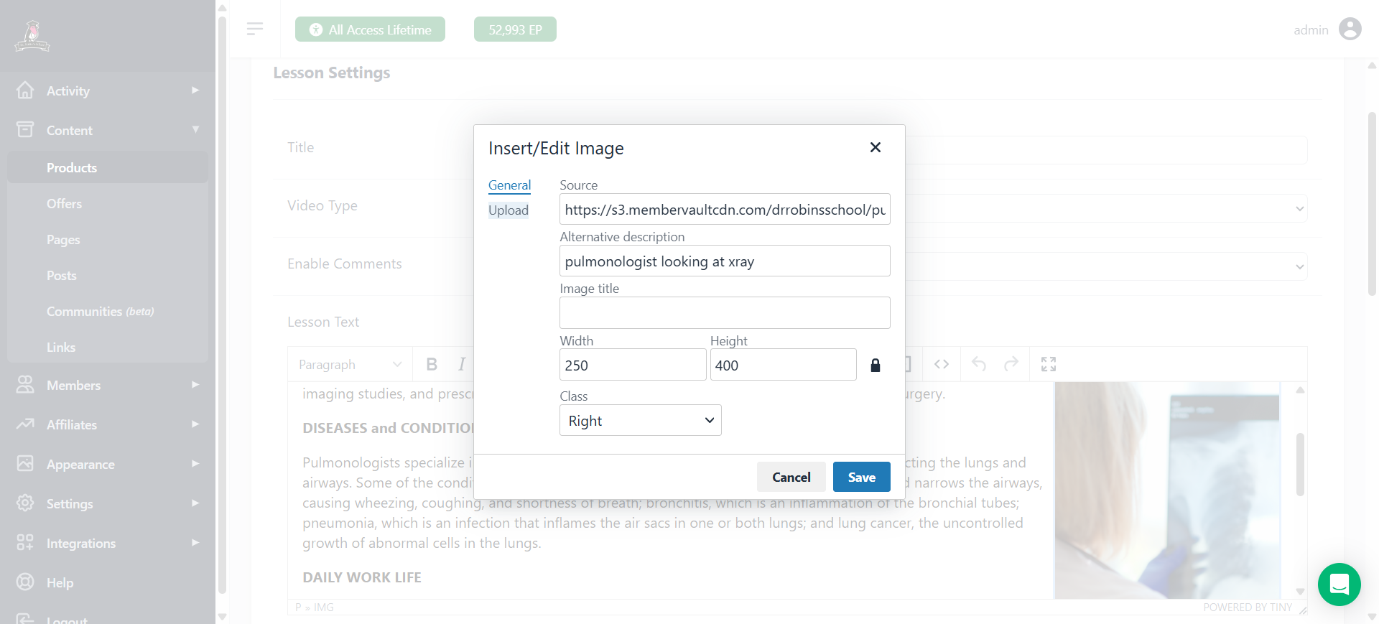This screenshot has width=1379, height=624.
Task: Click the Members people icon
Action: point(25,384)
